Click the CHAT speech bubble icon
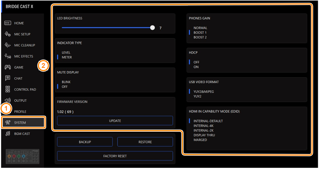The width and height of the screenshot is (319, 169). click(8, 78)
